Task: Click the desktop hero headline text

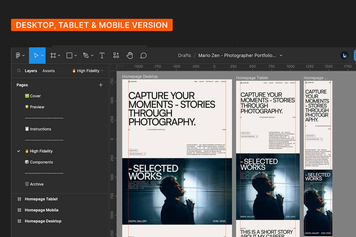Action: (x=172, y=109)
